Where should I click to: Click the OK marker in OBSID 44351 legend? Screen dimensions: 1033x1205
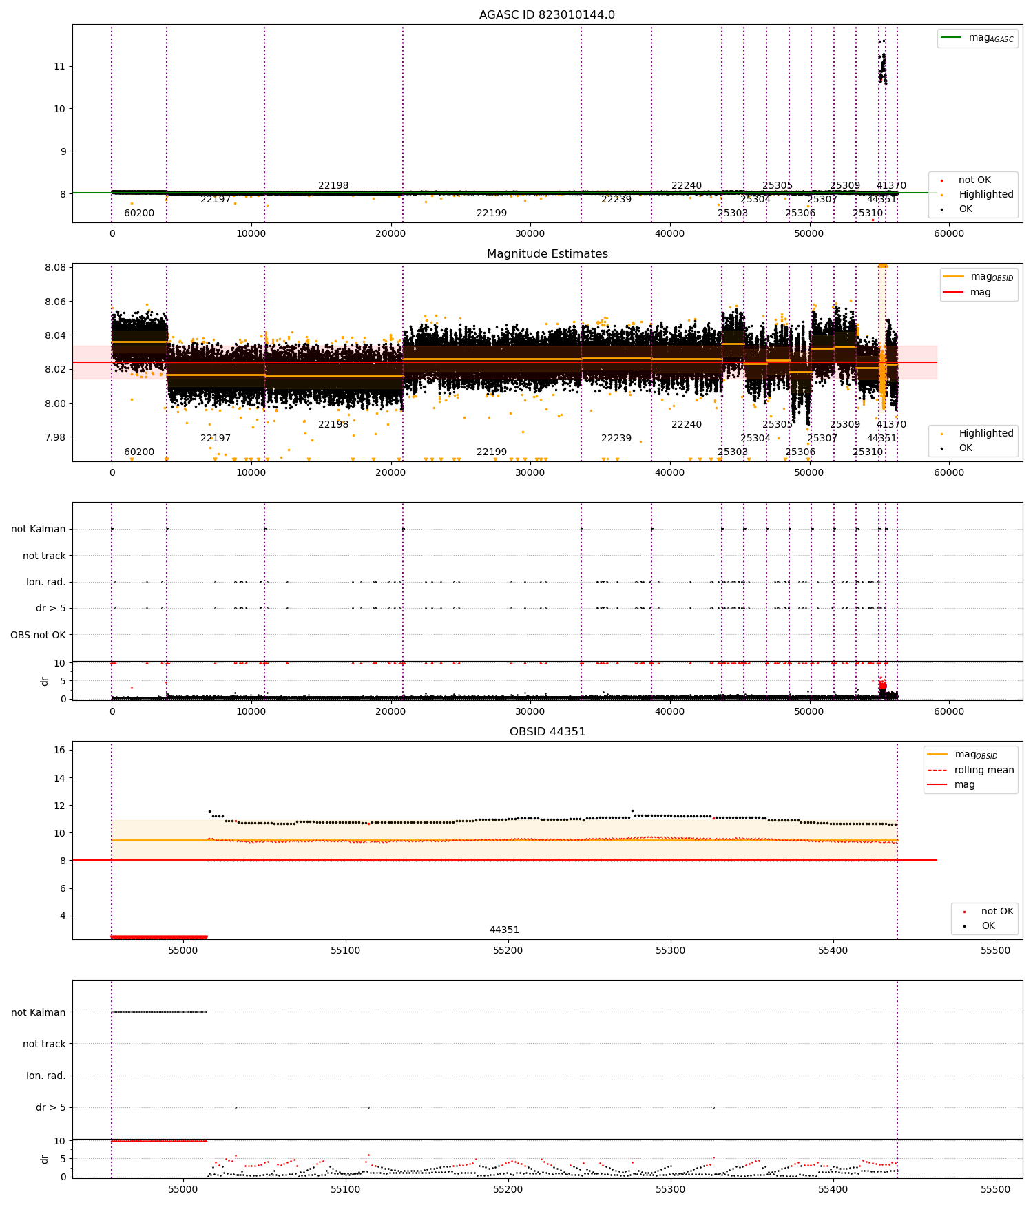pyautogui.click(x=964, y=926)
